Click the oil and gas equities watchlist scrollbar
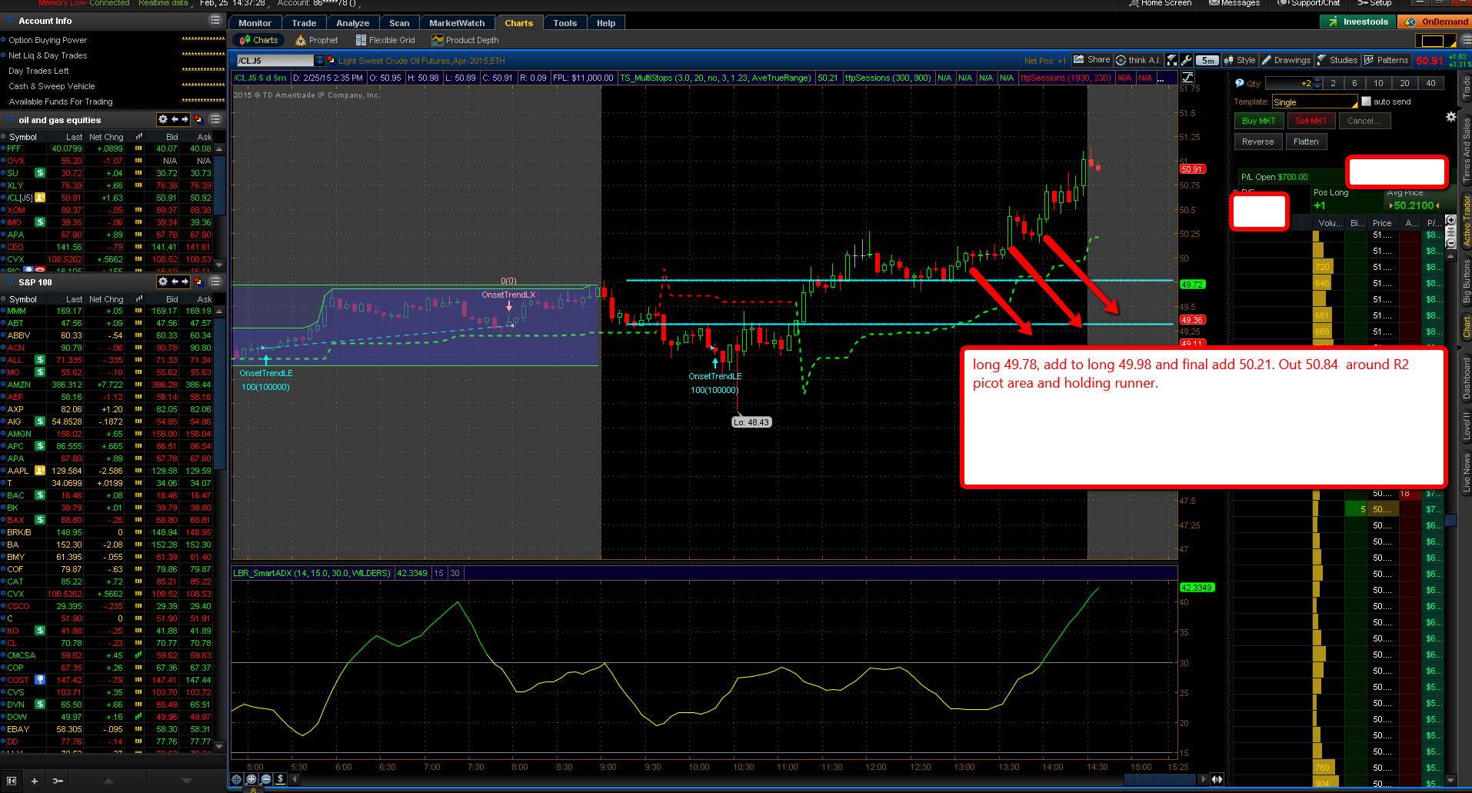Image resolution: width=1472 pixels, height=793 pixels. coord(220,185)
